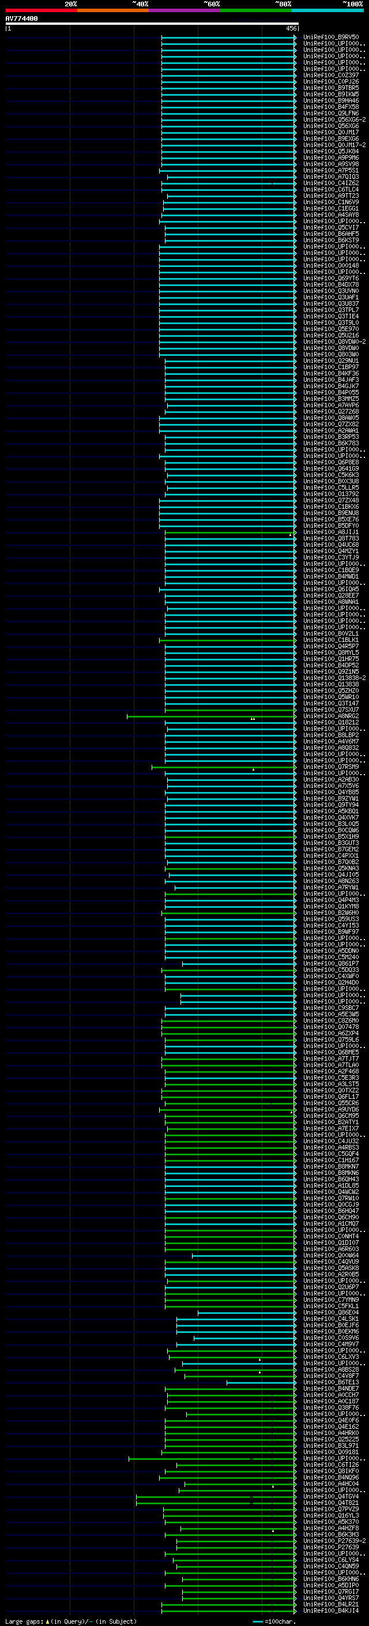Open hit UniRef100_B9HA46
Screen dimensions: 369x1626
[x=331, y=100]
